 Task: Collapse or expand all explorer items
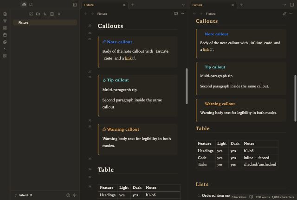(59, 14)
